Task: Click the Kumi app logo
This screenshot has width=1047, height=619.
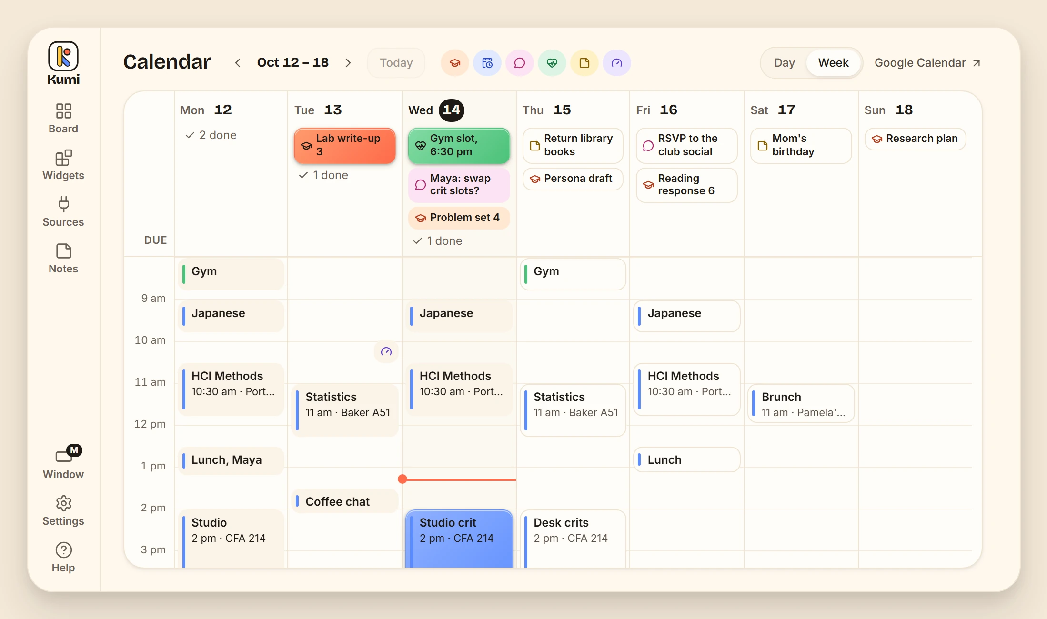Action: (63, 63)
